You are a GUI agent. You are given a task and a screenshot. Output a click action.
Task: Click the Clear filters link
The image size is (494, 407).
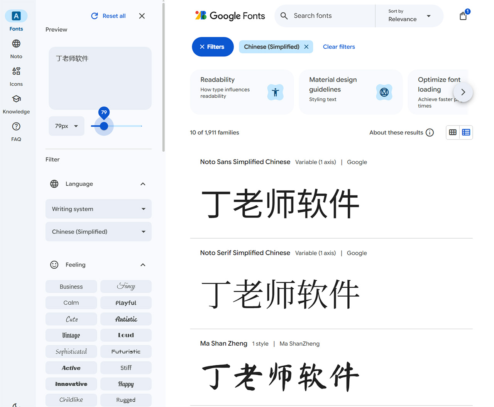click(338, 47)
